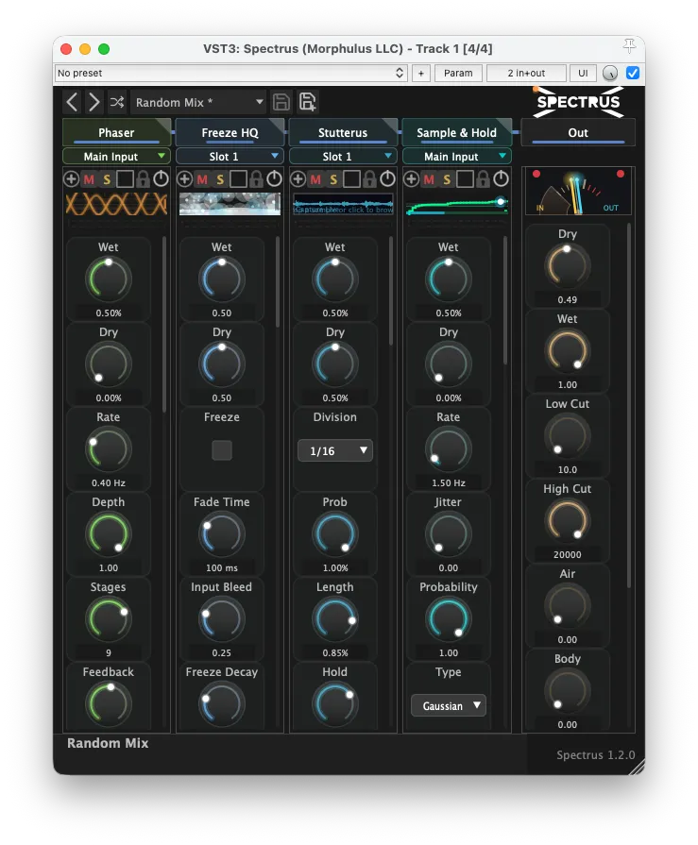Add module with Stutterus plus icon
698x845 pixels.
coord(298,179)
